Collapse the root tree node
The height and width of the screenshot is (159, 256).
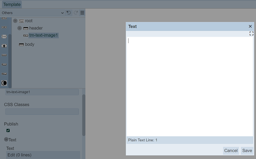coord(15,21)
